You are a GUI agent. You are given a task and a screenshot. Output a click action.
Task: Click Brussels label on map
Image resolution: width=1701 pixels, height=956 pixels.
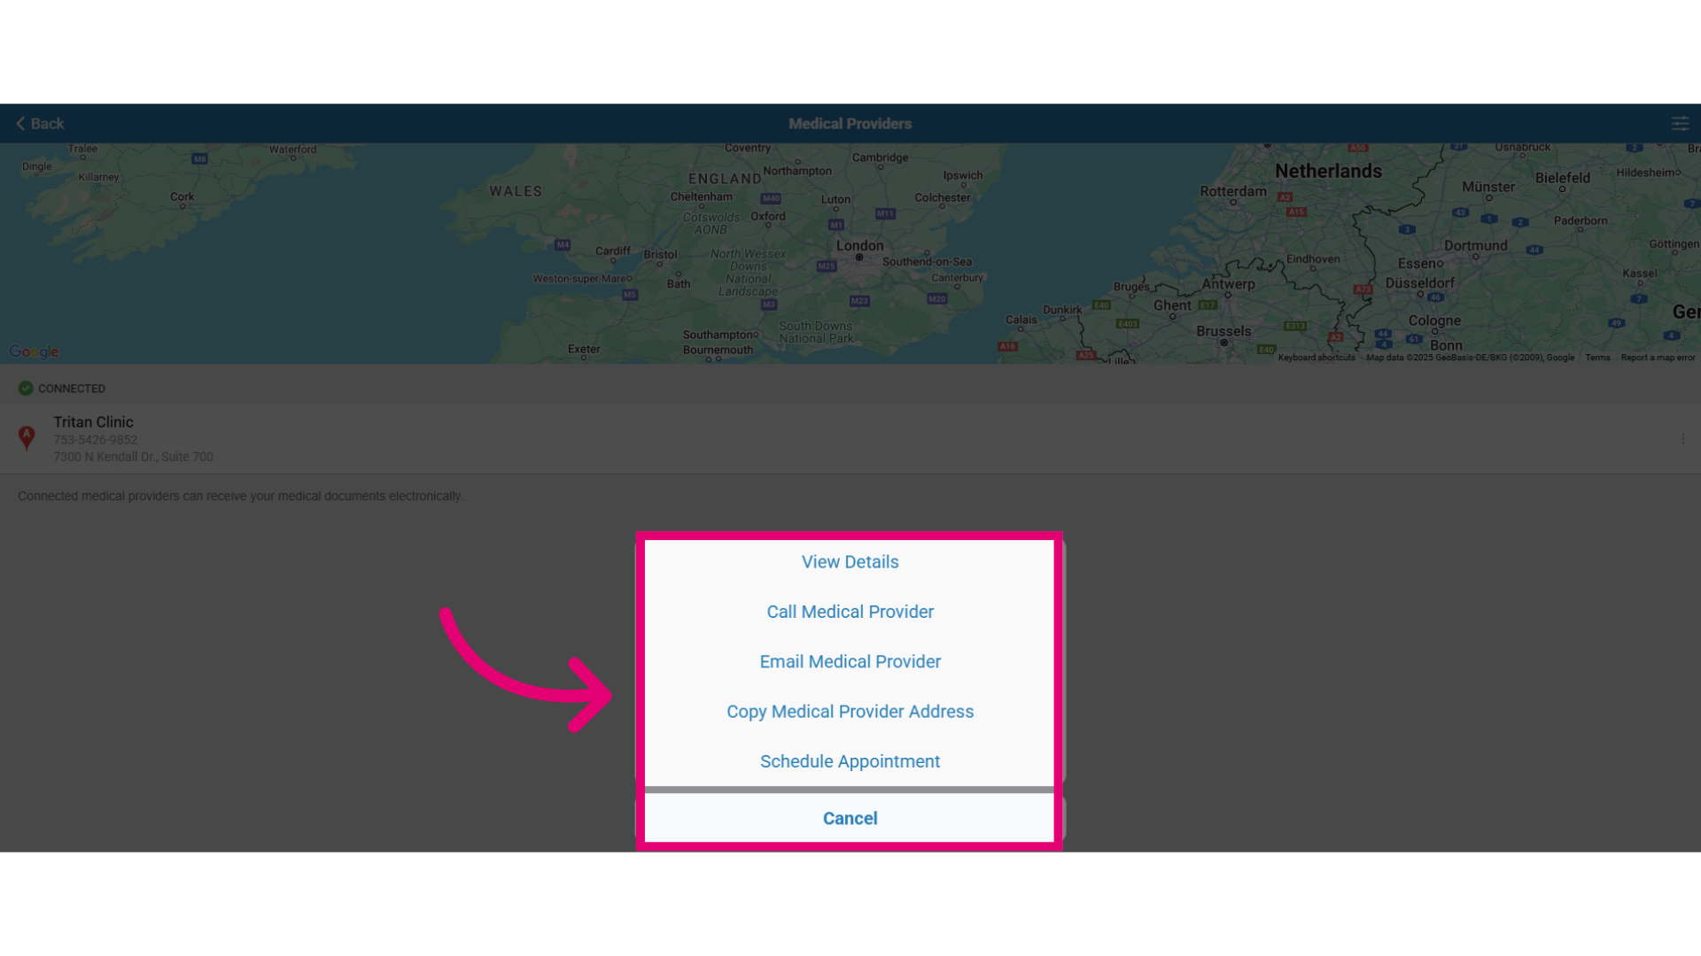(1223, 331)
